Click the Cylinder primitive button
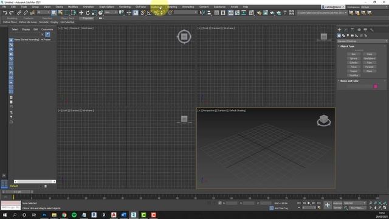 coord(354,63)
